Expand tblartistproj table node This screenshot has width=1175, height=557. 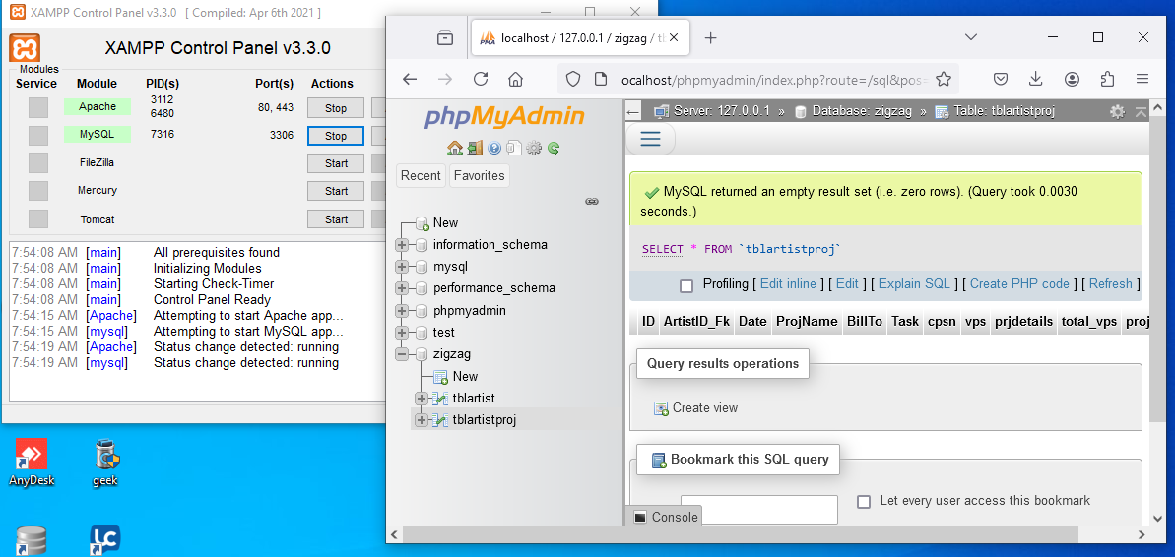422,420
